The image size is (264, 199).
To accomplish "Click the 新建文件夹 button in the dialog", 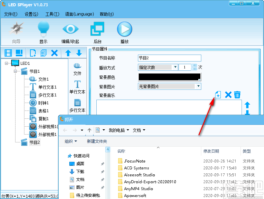I will point(97,141).
